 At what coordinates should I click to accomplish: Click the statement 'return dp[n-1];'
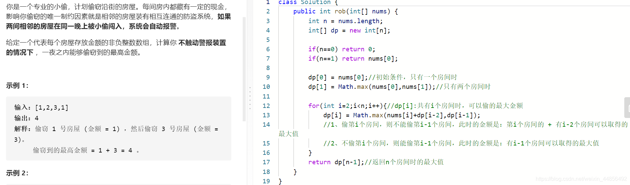pyautogui.click(x=336, y=162)
